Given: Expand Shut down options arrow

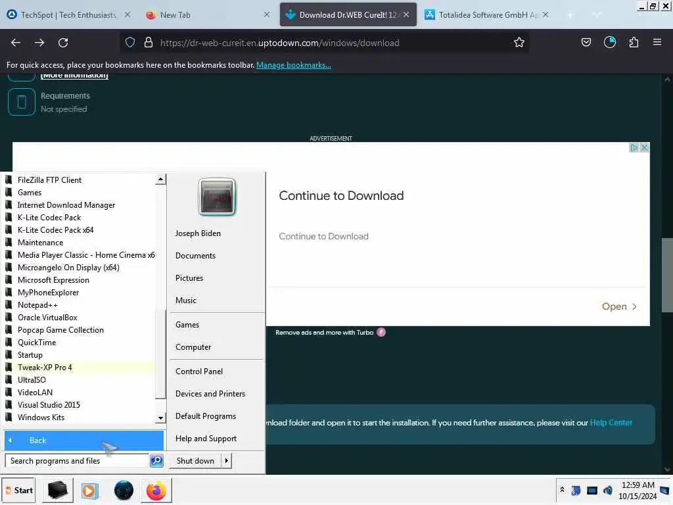Looking at the screenshot, I should (226, 461).
